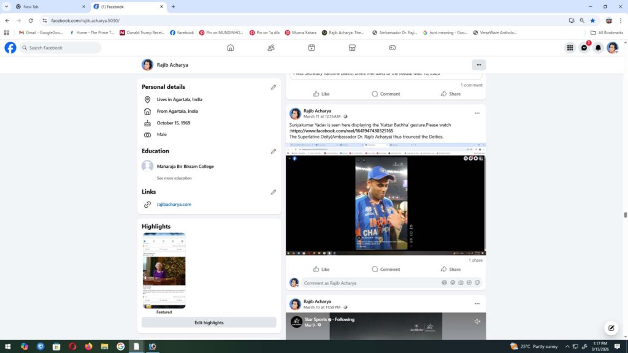628x353 pixels.
Task: Open the Facebook apps grid menu
Action: click(x=570, y=48)
